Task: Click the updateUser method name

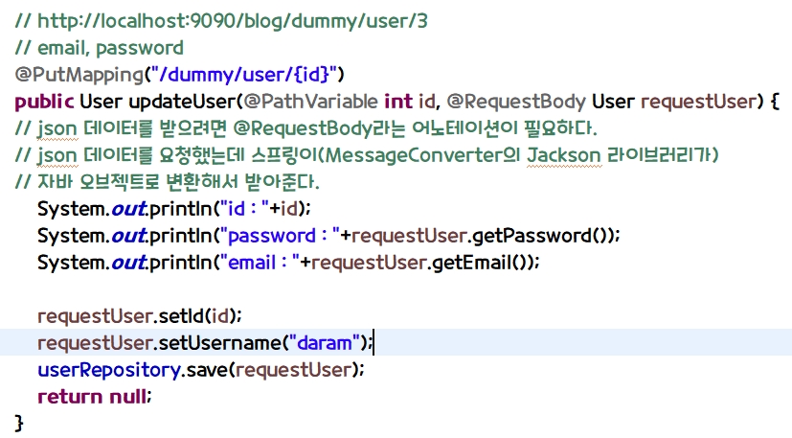Action: tap(182, 102)
